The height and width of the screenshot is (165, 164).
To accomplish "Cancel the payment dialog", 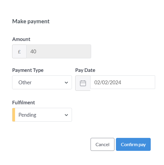I will (x=102, y=144).
